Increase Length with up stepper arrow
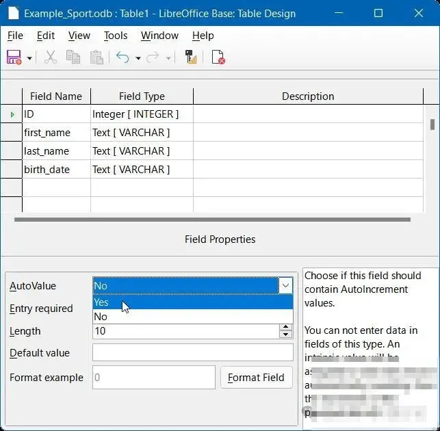This screenshot has width=440, height=431. [285, 327]
